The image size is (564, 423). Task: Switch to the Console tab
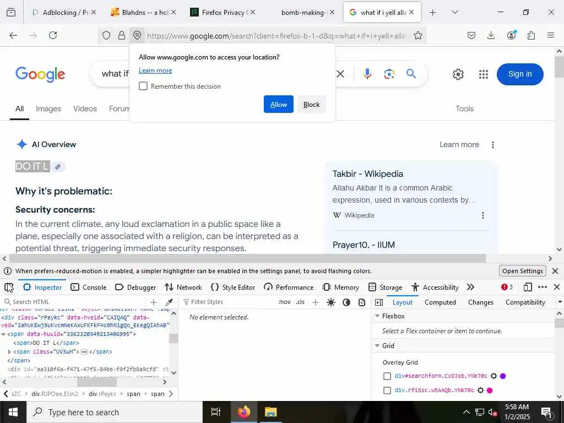pyautogui.click(x=89, y=288)
